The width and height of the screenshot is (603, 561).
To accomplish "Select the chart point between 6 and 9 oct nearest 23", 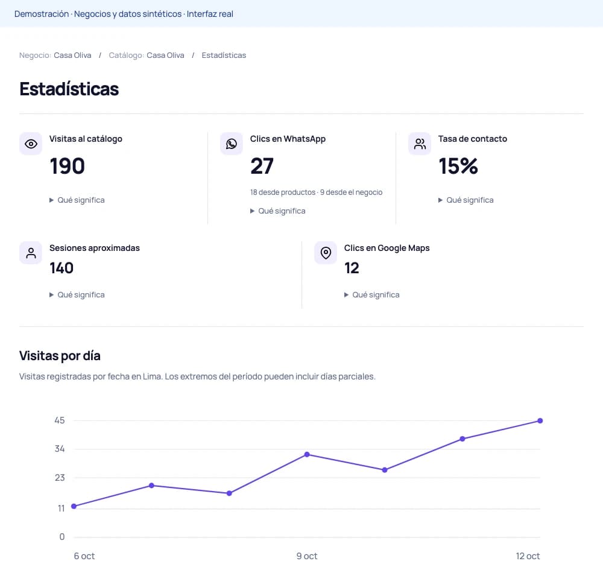I will 151,486.
